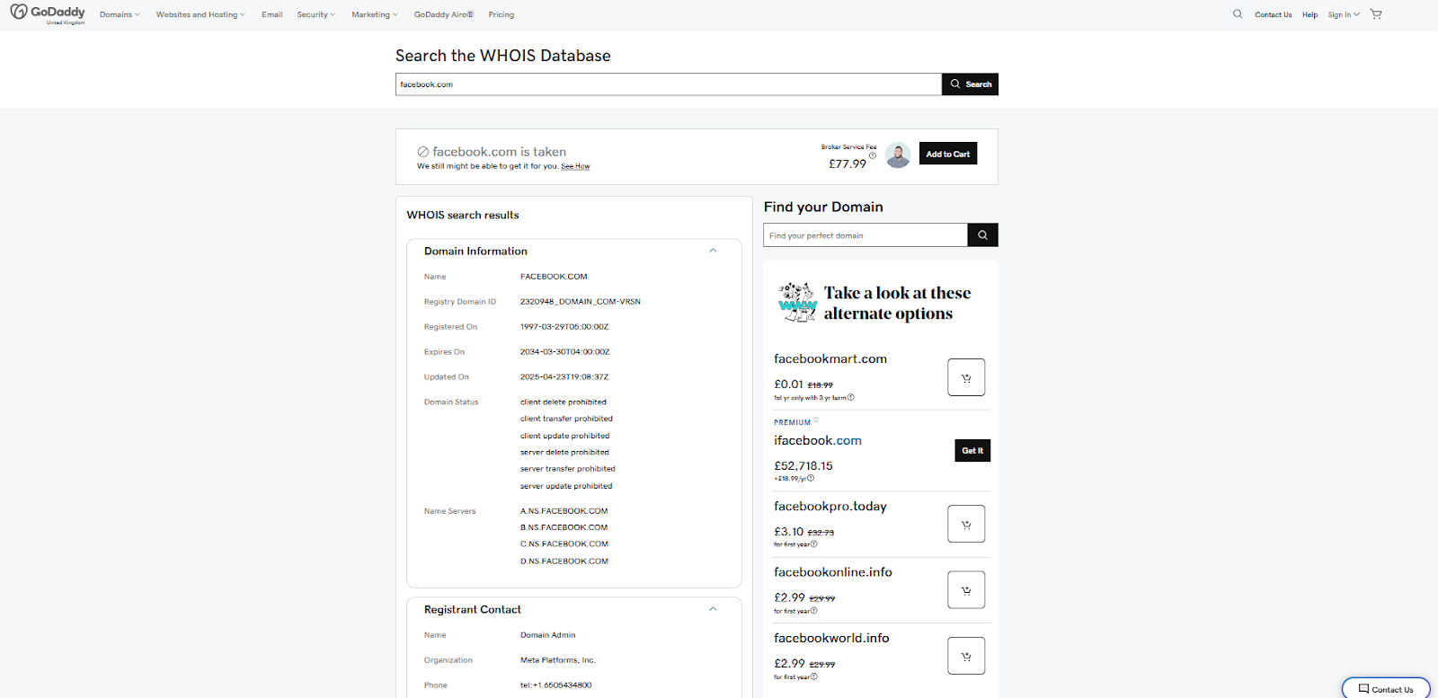This screenshot has height=698, width=1438.
Task: Add facebookmart.com to cart
Action: pos(966,377)
